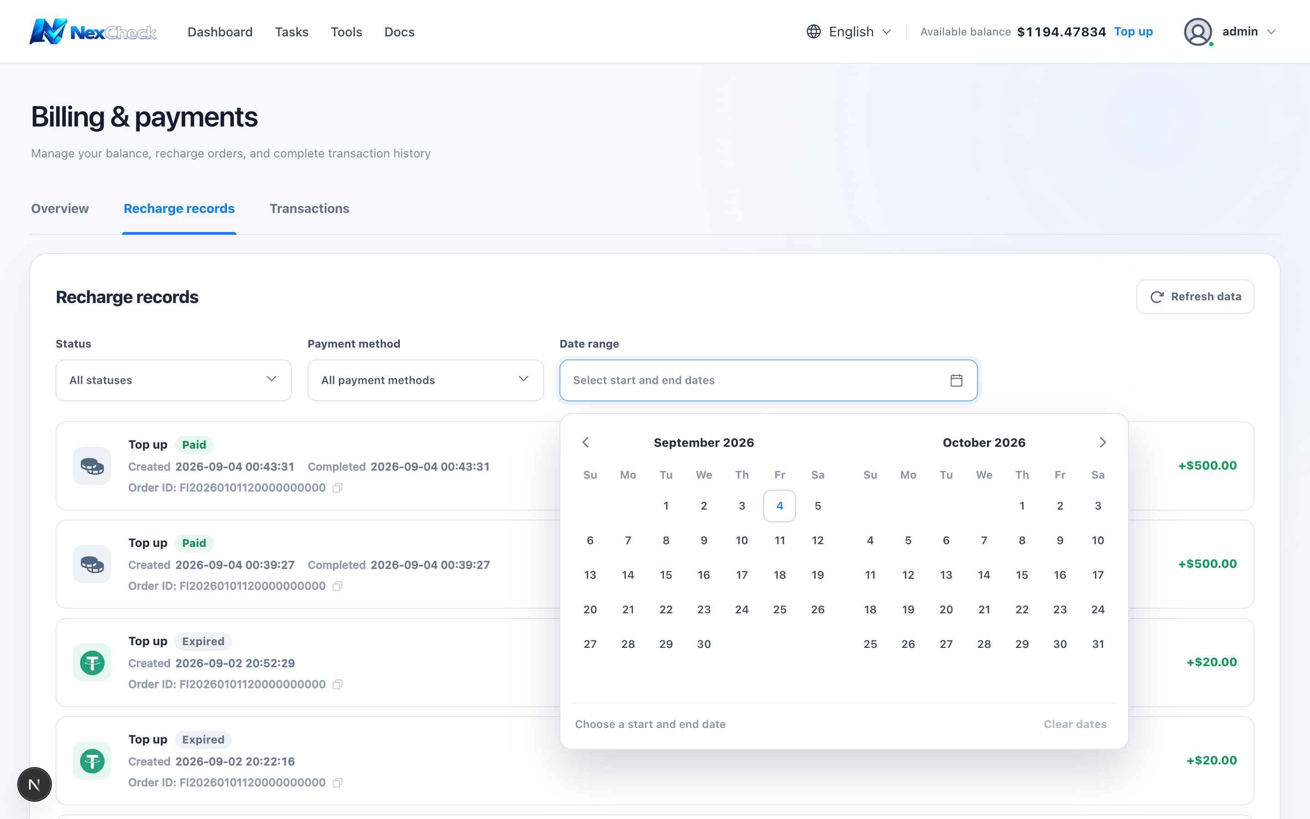Click the Top up balance link
This screenshot has height=819, width=1310.
1134,31
